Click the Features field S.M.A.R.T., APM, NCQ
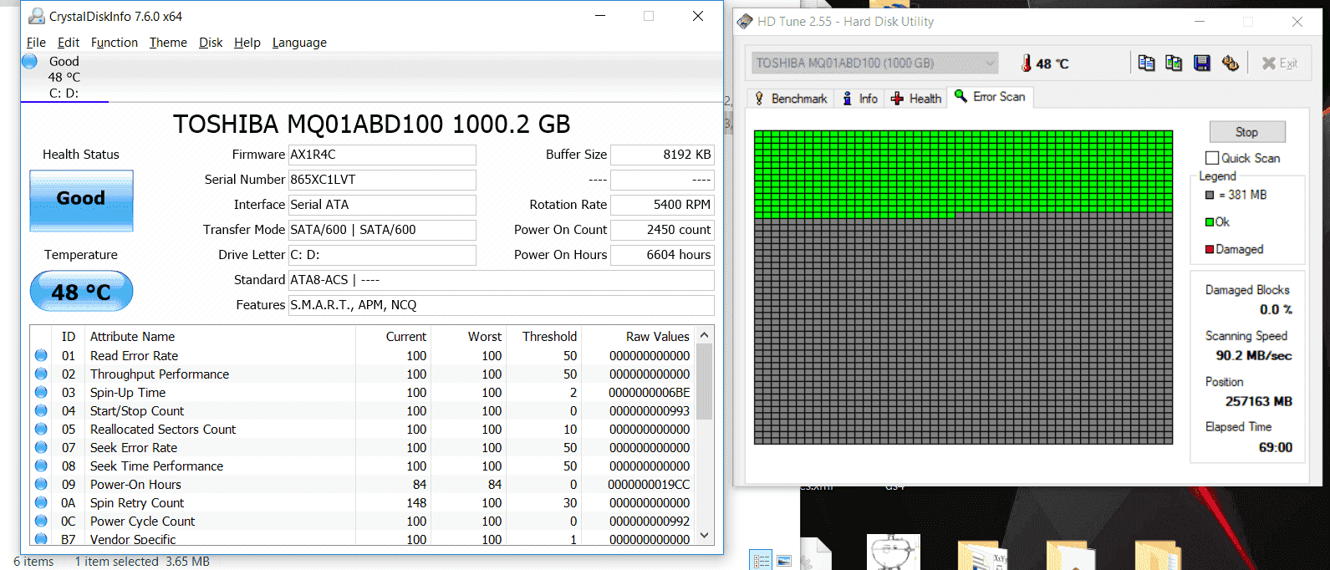 pyautogui.click(x=501, y=305)
